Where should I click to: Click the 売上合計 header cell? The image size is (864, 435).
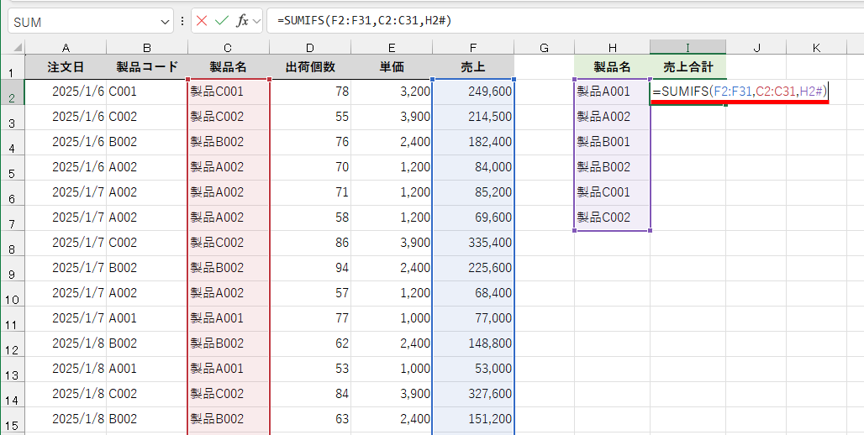point(688,67)
